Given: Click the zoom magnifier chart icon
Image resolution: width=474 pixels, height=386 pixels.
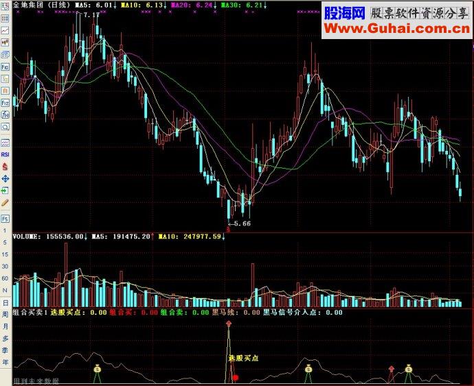Looking at the screenshot, I should click(x=5, y=127).
